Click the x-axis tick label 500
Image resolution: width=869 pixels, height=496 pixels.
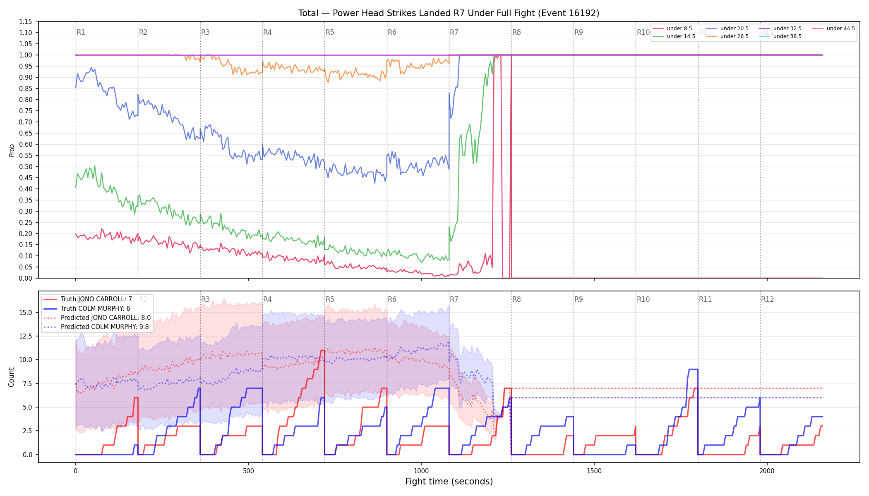[x=248, y=471]
